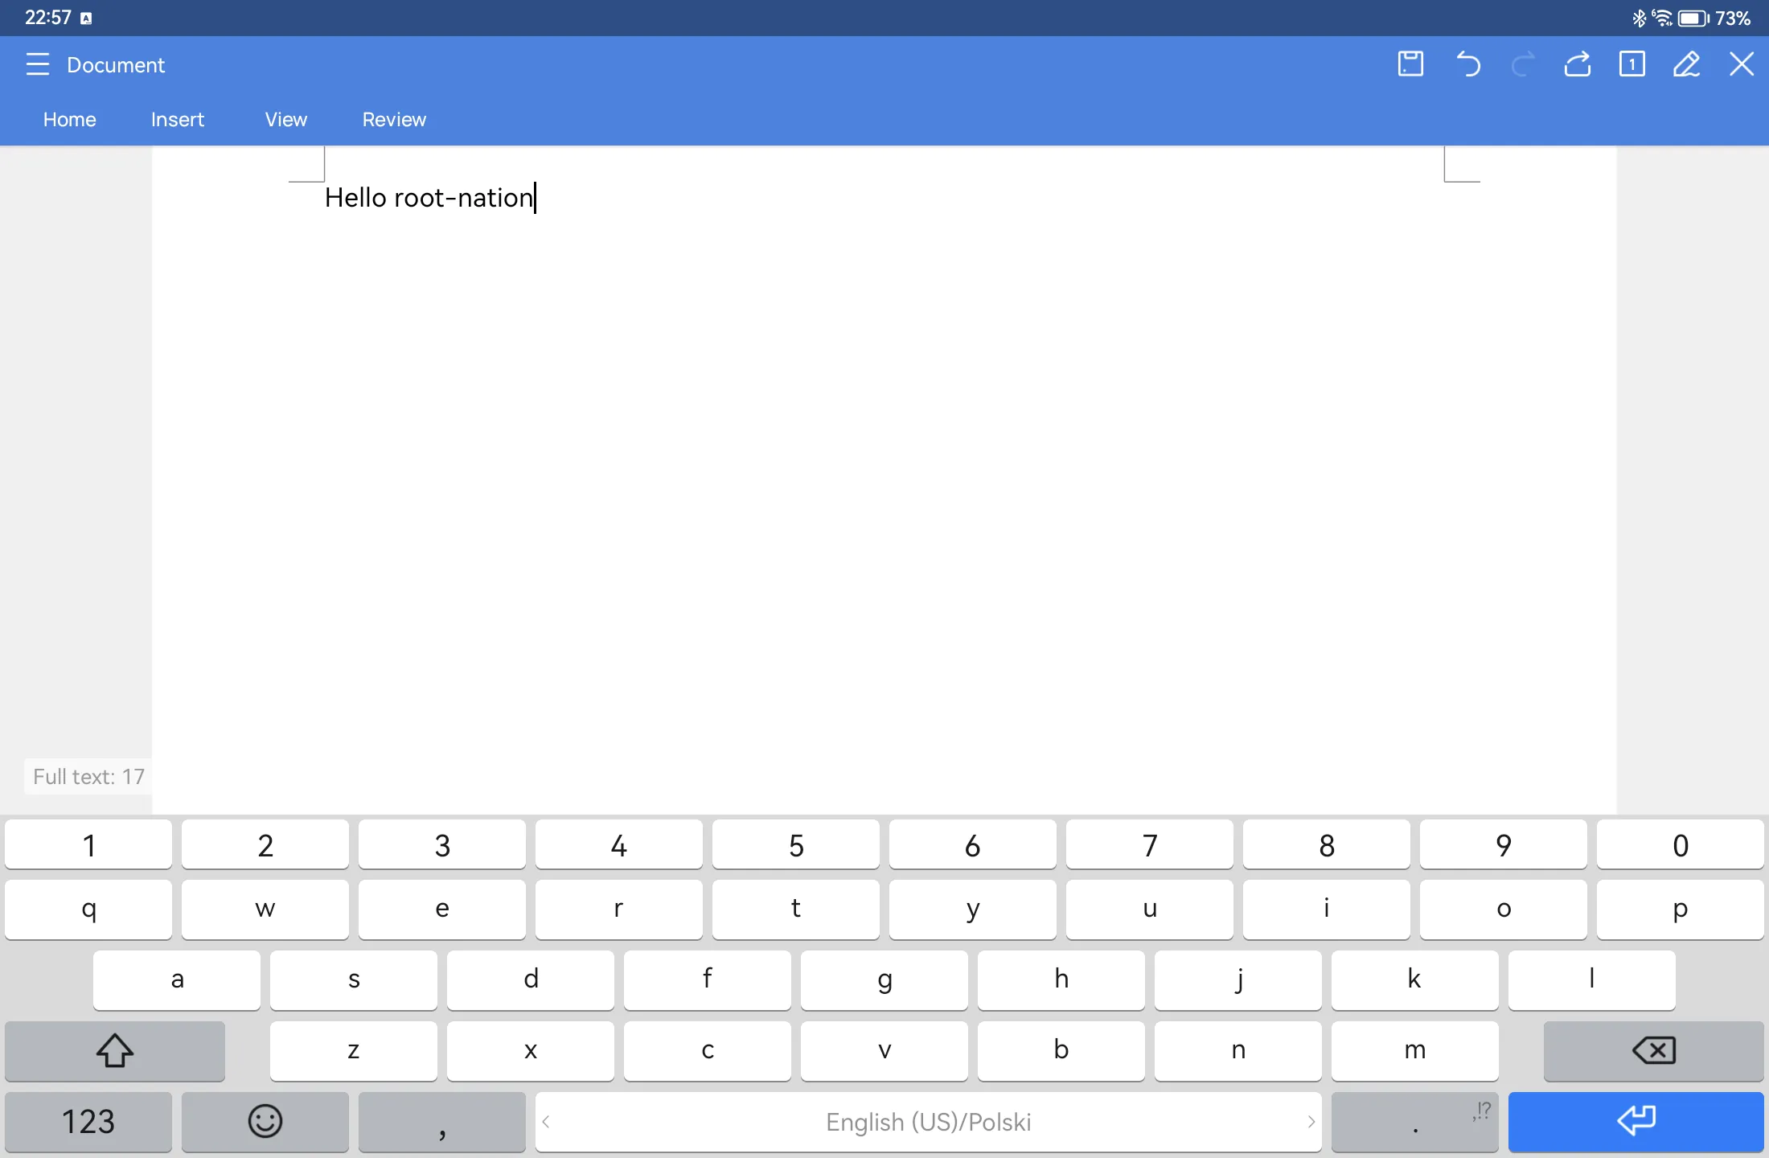Tap number key 6
The width and height of the screenshot is (1769, 1158).
point(973,844)
